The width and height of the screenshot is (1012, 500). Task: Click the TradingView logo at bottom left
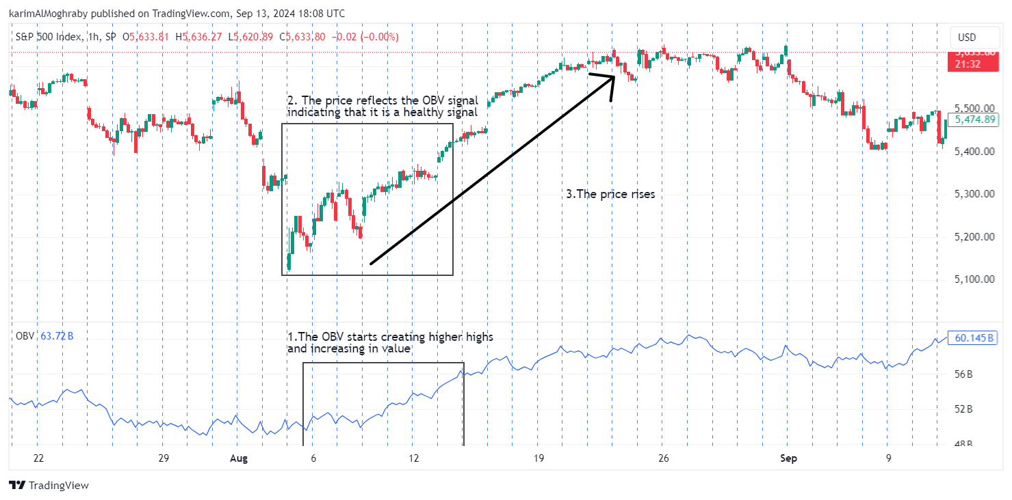pyautogui.click(x=49, y=485)
